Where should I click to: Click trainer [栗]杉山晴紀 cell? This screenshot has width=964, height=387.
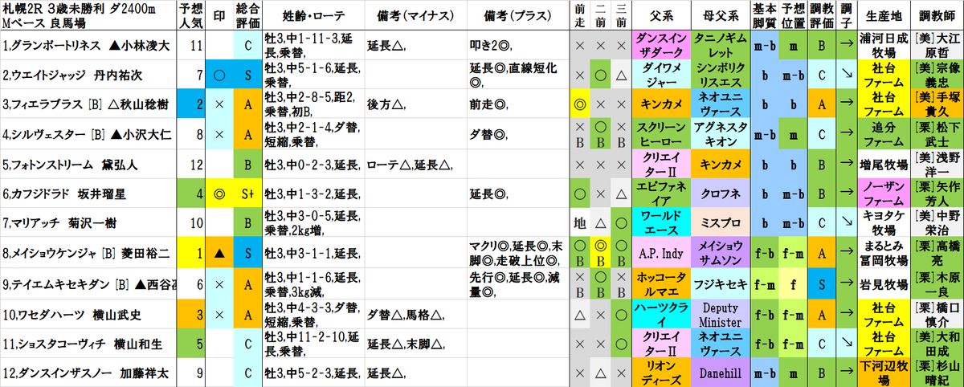click(937, 372)
